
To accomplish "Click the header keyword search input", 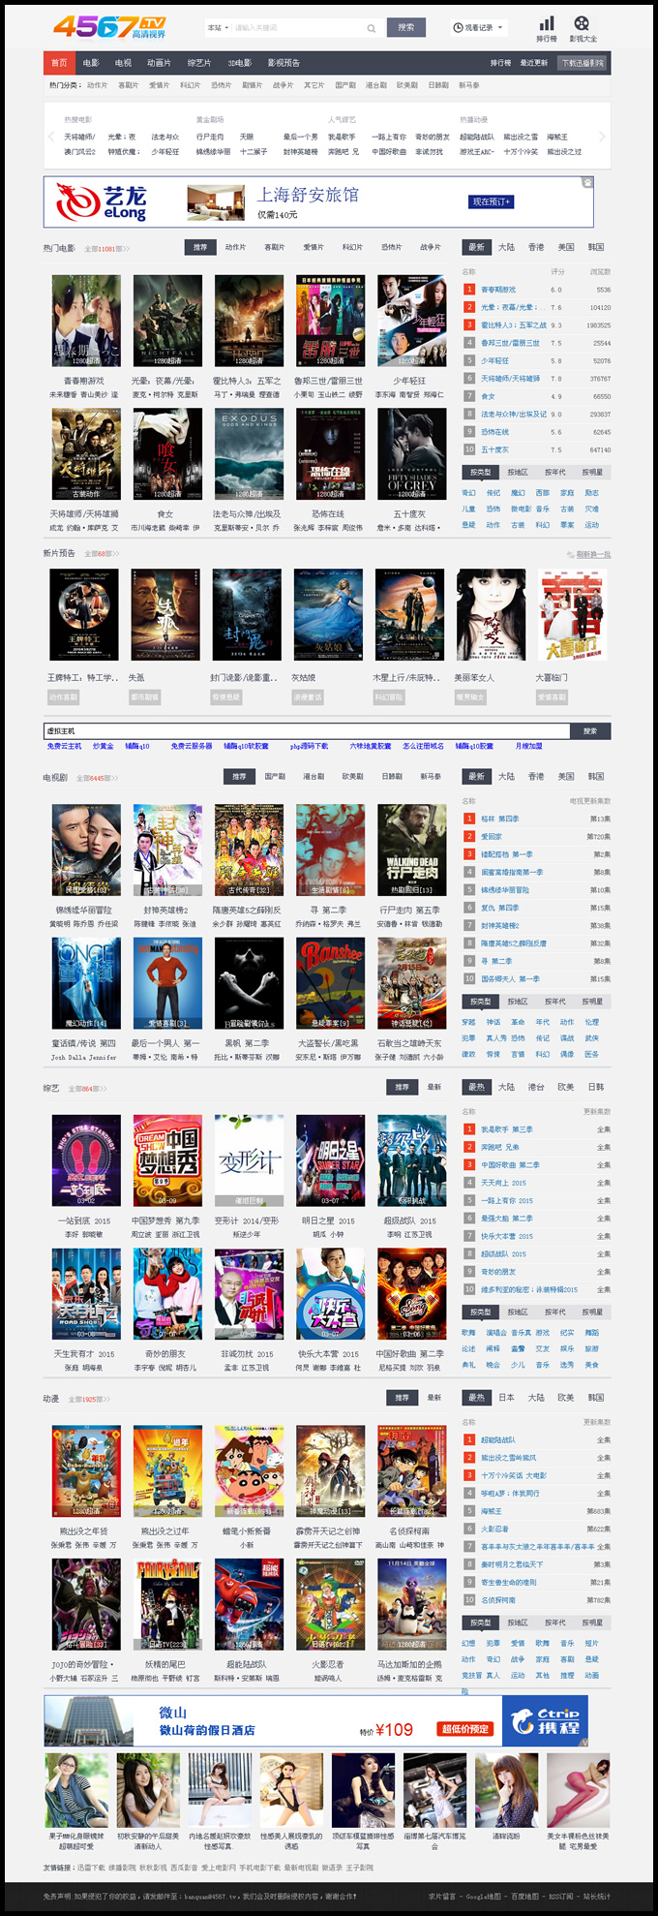I will 297,28.
